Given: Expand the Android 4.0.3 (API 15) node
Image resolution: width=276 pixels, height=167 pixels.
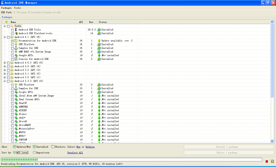Looking at the screenshot, I should (5, 63).
